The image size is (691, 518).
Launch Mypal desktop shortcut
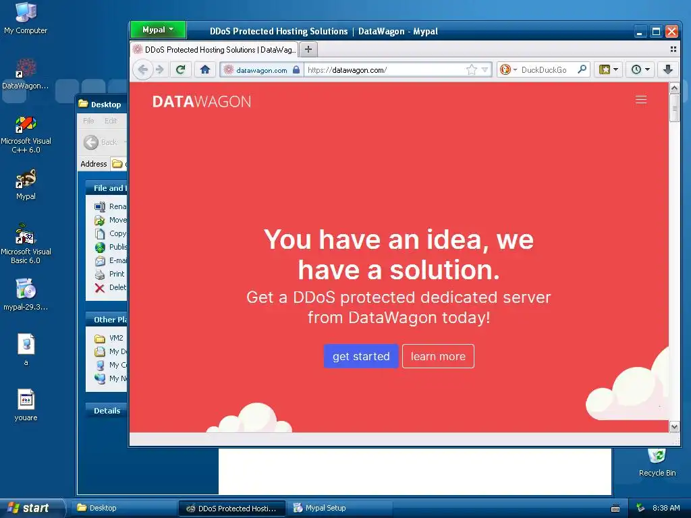click(x=26, y=185)
